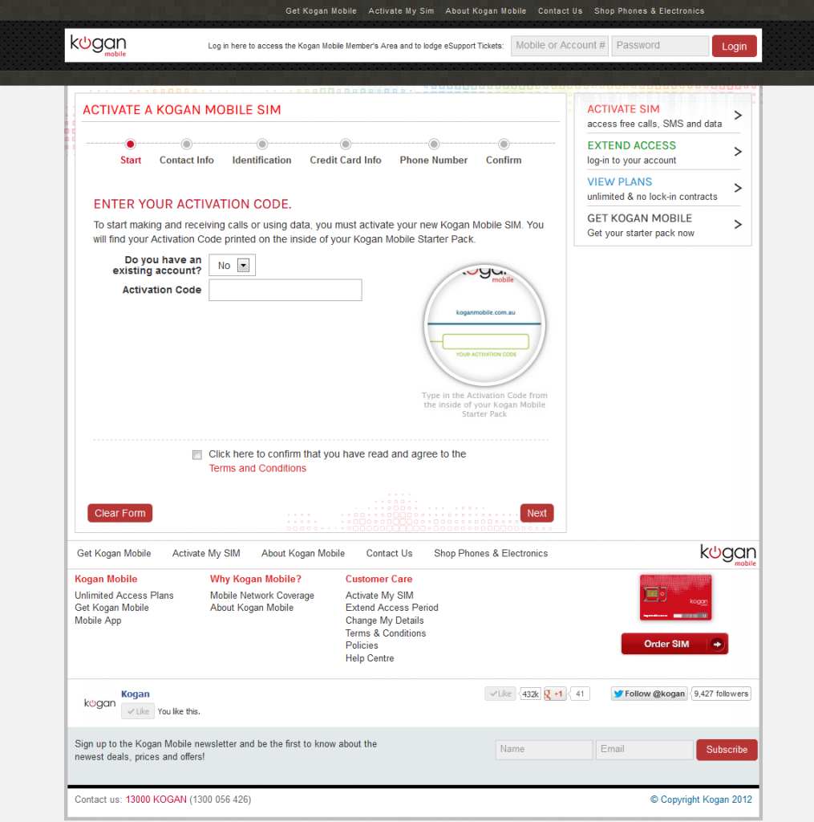This screenshot has width=814, height=822.
Task: Click the Subscribe newsletter button
Action: tap(727, 750)
